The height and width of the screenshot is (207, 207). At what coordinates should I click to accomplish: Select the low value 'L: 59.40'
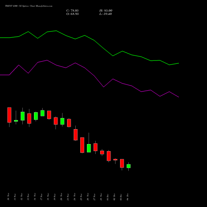pos(106,14)
